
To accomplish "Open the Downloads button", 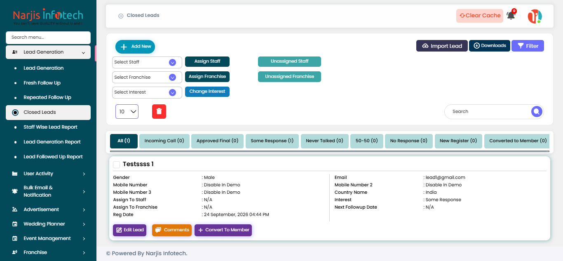I will tap(490, 46).
